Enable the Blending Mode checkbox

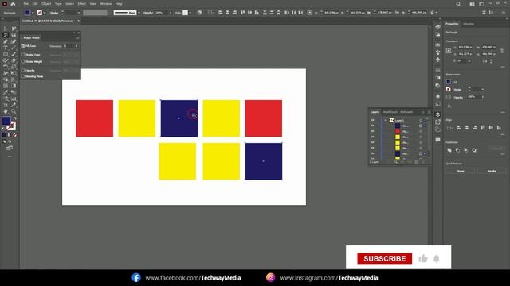point(23,76)
